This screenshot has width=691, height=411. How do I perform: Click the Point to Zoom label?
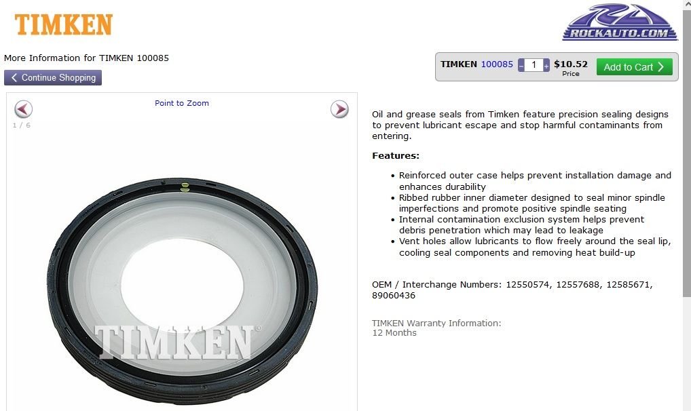[x=181, y=103]
